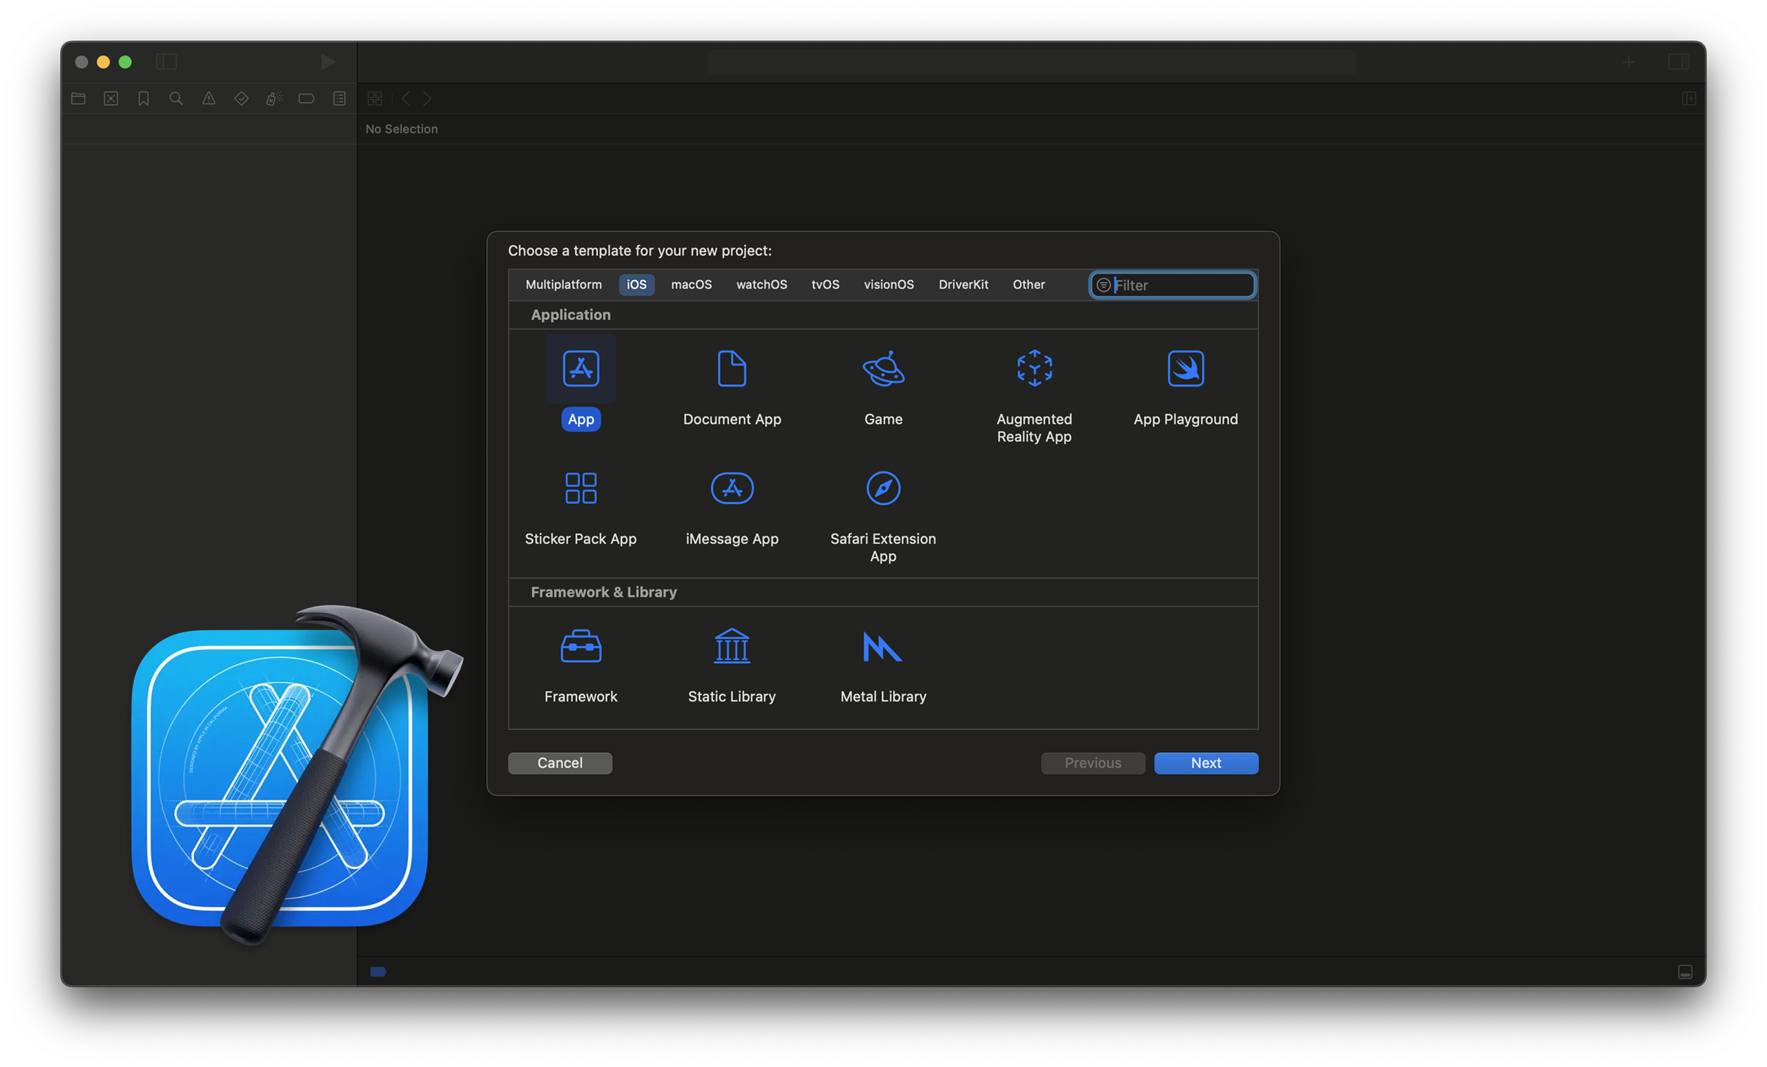
Task: Show the Debug navigator
Action: 274,98
